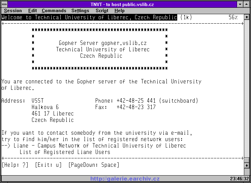Click the VSST address text
The height and width of the screenshot is (183, 251).
[38, 101]
